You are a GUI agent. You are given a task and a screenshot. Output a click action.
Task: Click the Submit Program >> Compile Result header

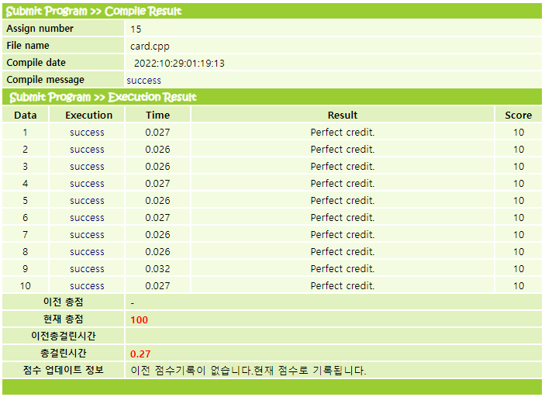coord(94,12)
